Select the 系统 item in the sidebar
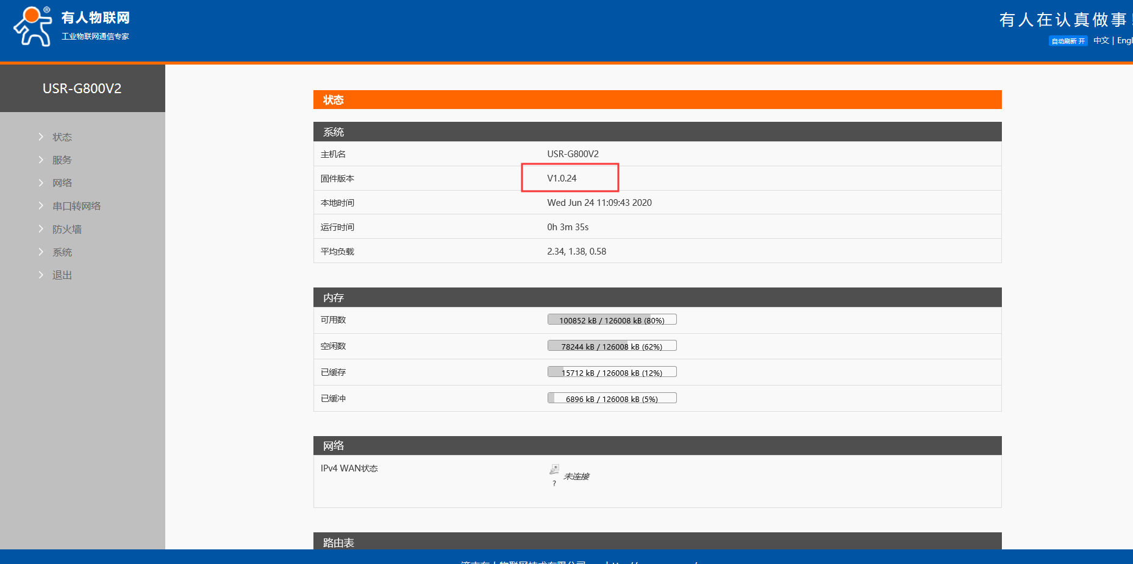Viewport: 1133px width, 564px height. [x=62, y=252]
